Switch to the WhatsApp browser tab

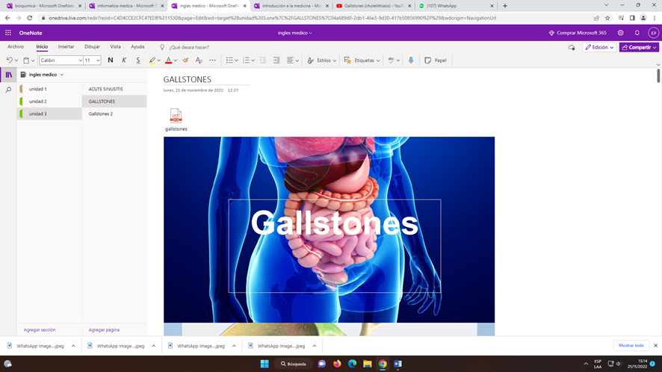coord(455,6)
